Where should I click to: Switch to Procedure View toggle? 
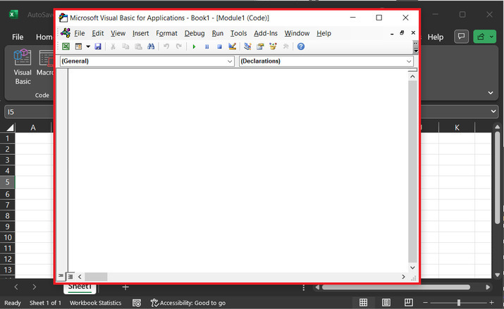coord(61,277)
